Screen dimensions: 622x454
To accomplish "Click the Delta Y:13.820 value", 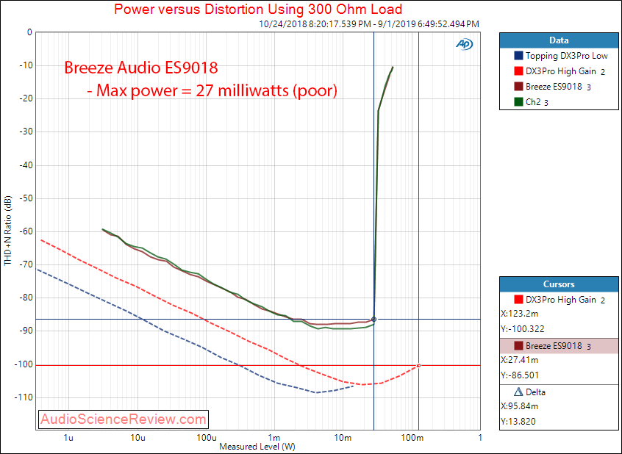I will click(x=518, y=421).
